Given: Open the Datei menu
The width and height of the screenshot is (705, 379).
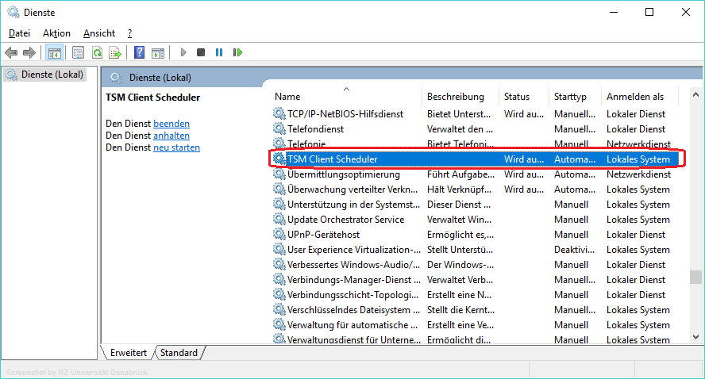Looking at the screenshot, I should point(19,33).
